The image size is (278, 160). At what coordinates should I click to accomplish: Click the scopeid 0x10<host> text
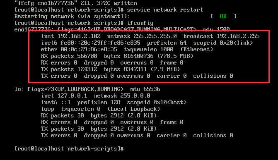point(157,102)
